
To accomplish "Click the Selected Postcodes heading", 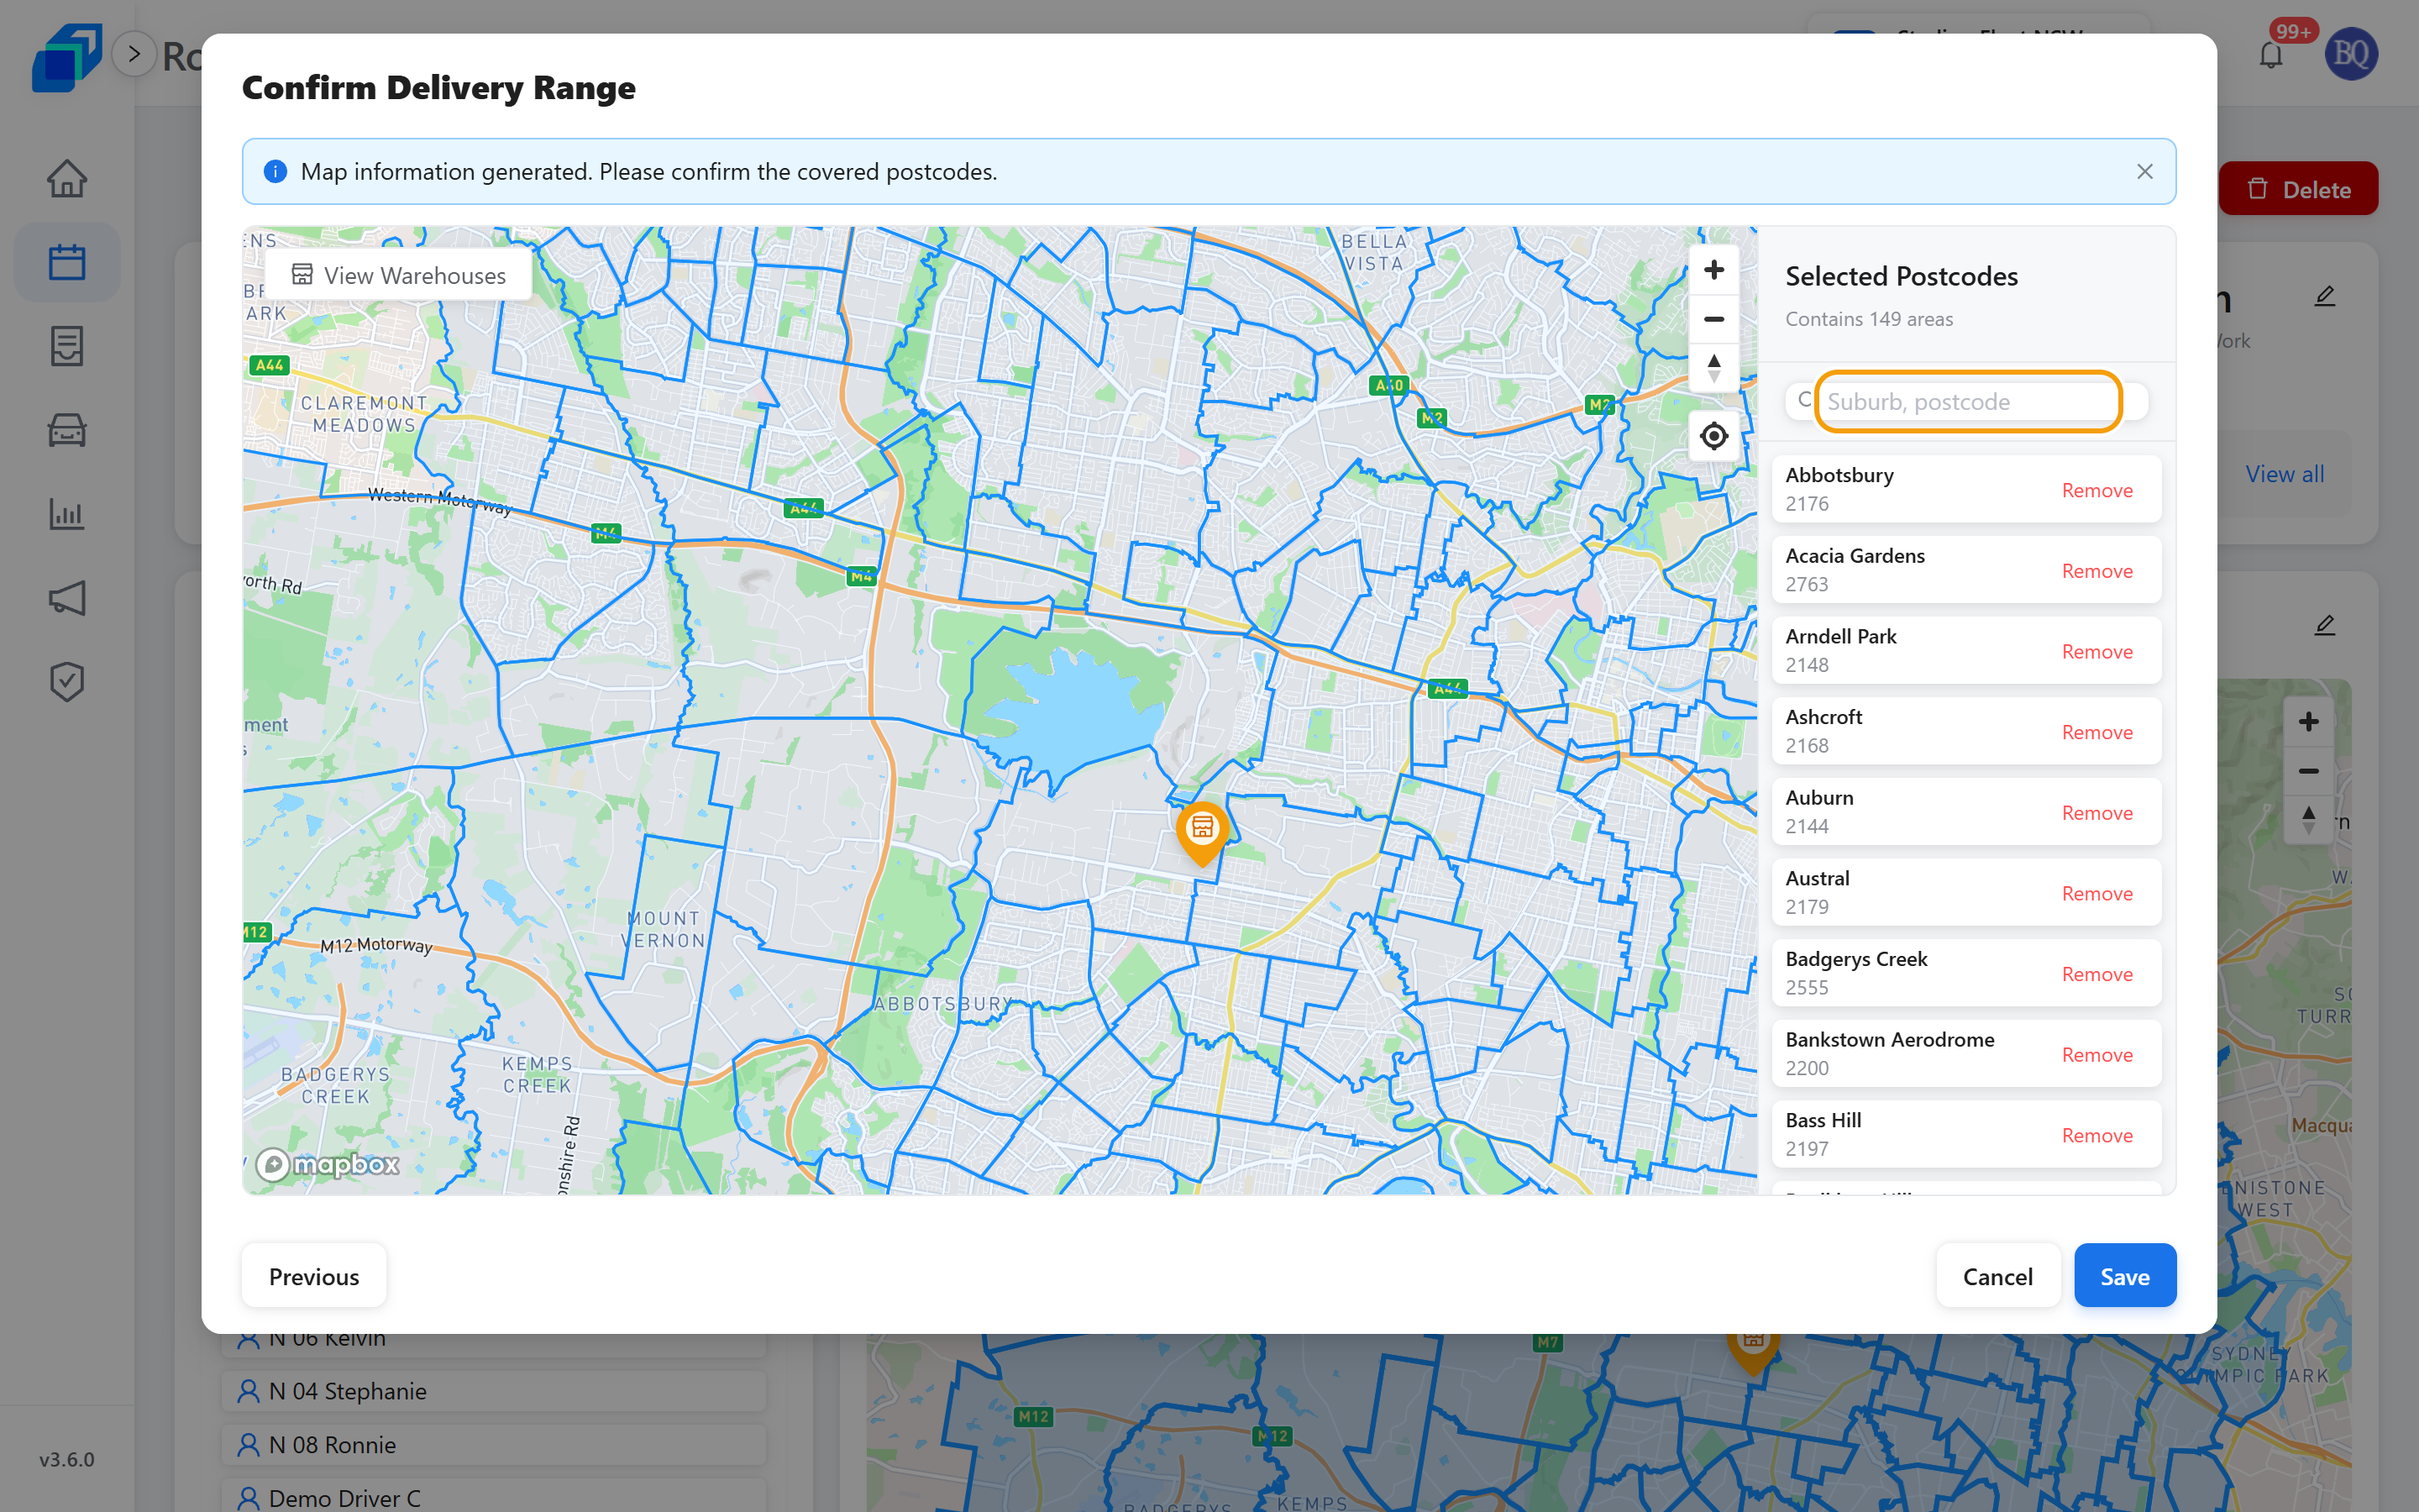I will click(x=1902, y=276).
